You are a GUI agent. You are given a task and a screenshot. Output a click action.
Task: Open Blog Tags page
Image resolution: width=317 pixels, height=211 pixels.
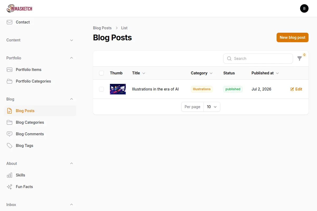click(40, 146)
